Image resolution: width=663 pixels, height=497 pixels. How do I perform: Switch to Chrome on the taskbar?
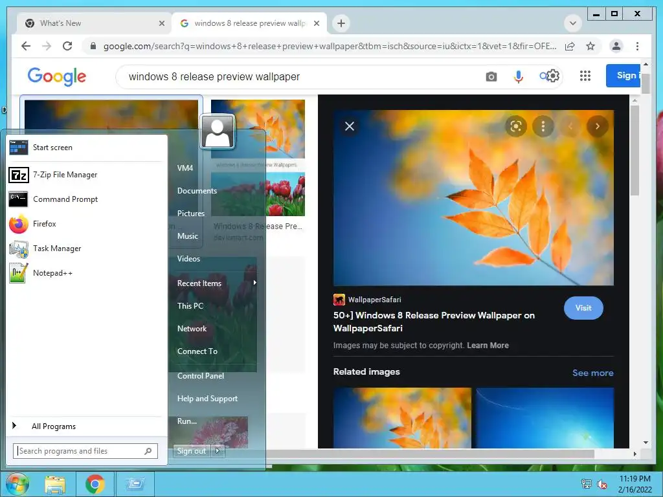click(95, 484)
